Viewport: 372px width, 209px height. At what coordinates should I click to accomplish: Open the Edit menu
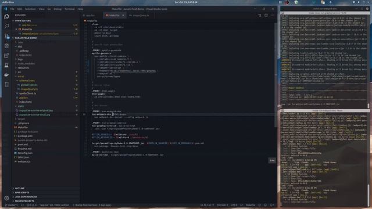point(19,9)
